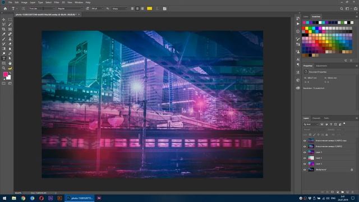This screenshot has height=202, width=359.
Task: Select the Brush tool
Action: point(4,39)
